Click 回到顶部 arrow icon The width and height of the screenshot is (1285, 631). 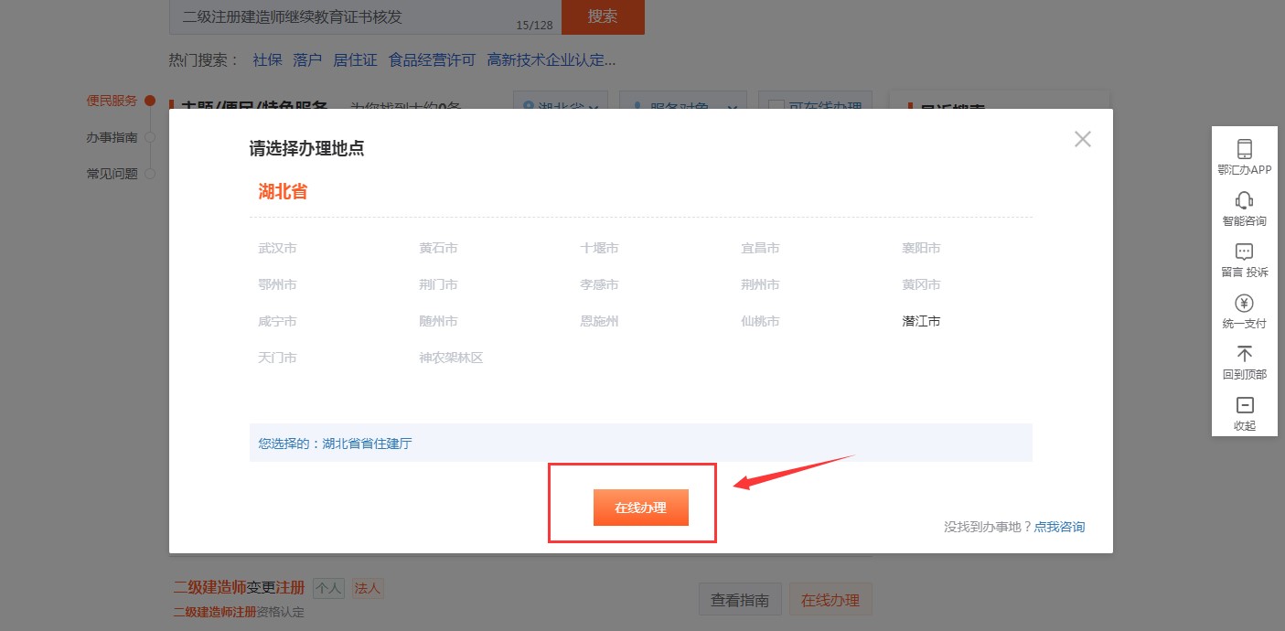click(1244, 354)
